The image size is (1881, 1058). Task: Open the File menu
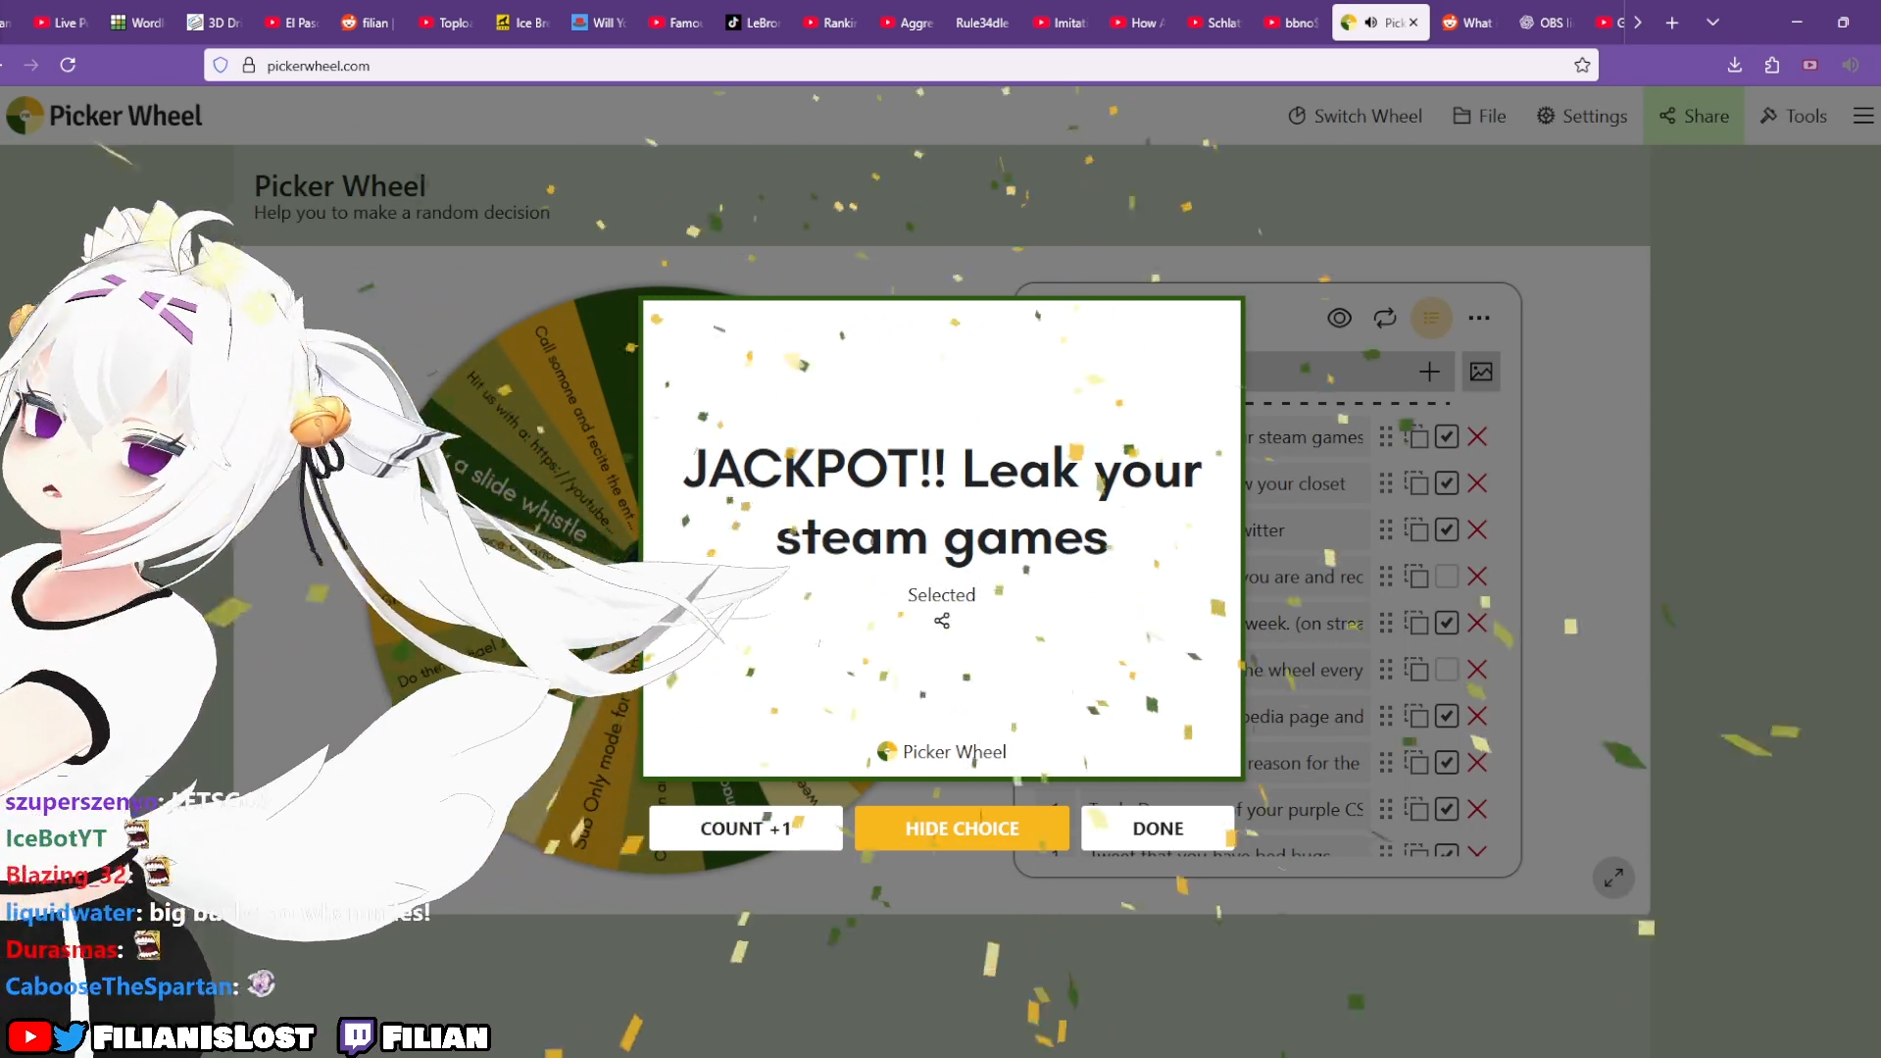click(x=1479, y=116)
